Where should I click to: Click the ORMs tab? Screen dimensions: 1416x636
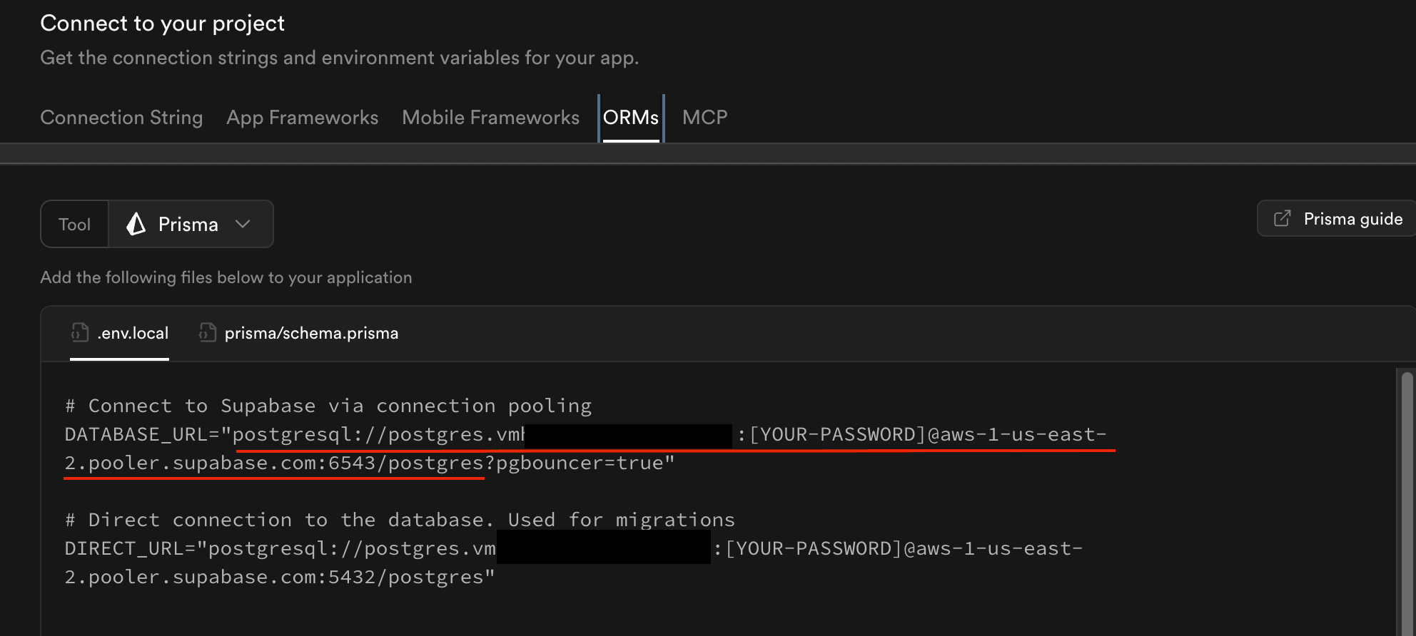point(631,117)
